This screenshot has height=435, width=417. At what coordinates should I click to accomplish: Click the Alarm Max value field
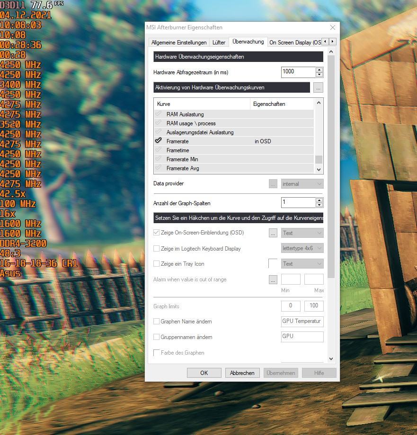pos(314,279)
